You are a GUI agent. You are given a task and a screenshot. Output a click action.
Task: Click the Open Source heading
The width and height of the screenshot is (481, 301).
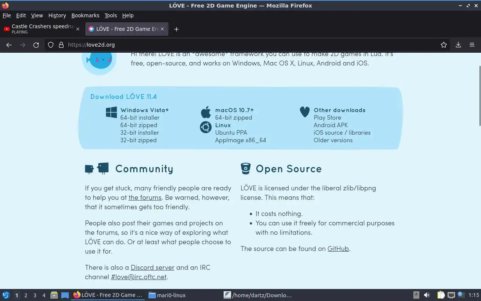coord(289,169)
